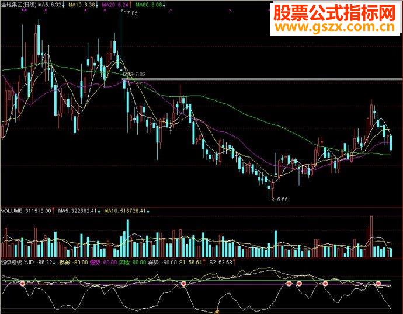Select the green MA60: 6.08 label

150,5
